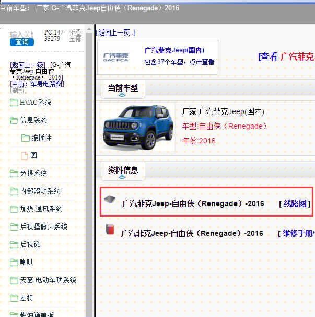Click the 接插件 subfolder icon

pos(26,138)
